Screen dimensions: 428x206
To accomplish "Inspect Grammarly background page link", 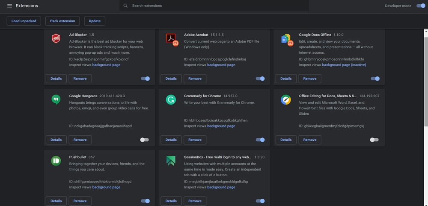I will [x=221, y=126].
